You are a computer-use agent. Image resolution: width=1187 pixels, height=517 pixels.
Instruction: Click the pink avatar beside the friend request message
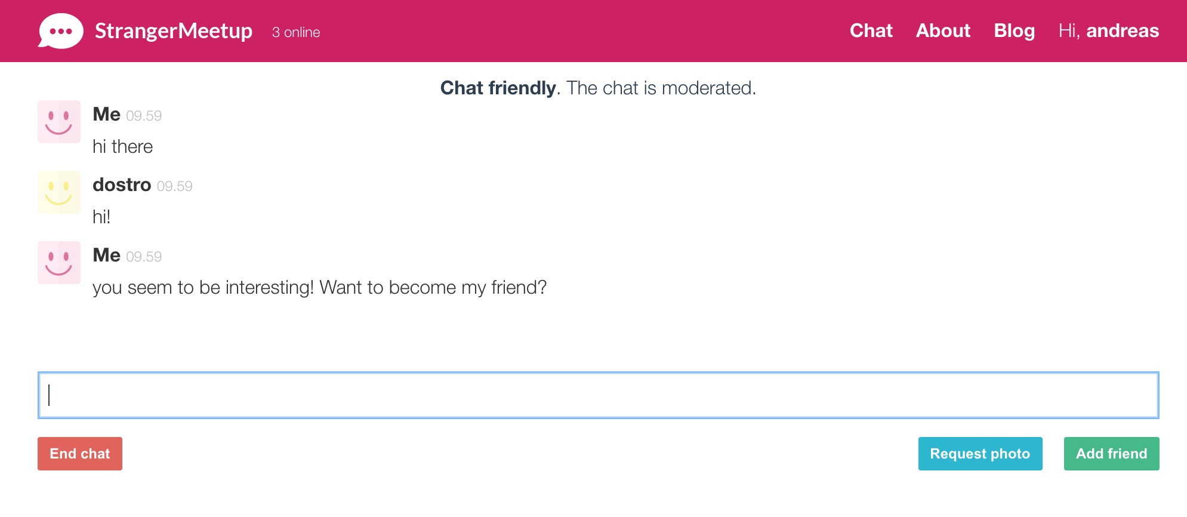[59, 263]
